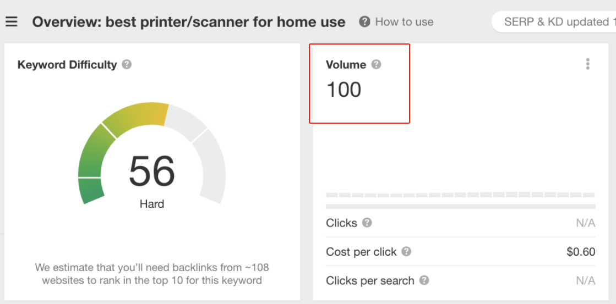The height and width of the screenshot is (304, 616).
Task: Click the Clicks per search help icon
Action: point(424,280)
